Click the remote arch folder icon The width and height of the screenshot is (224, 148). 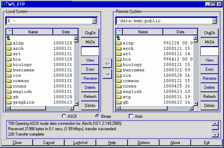coord(119,49)
